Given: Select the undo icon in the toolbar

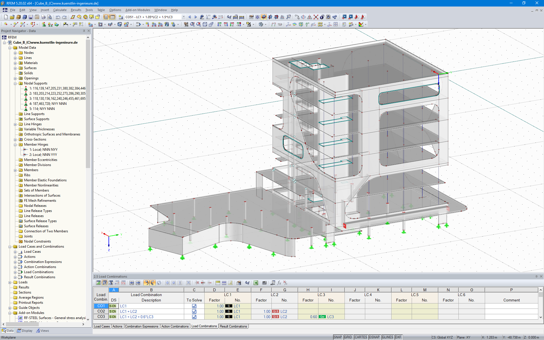Looking at the screenshot, I should tap(58, 17).
